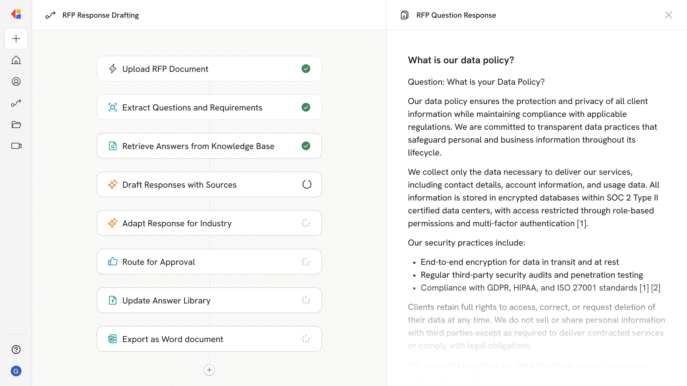
Task: Click the checkmark on Retrieve Answers step
Action: pyautogui.click(x=306, y=146)
